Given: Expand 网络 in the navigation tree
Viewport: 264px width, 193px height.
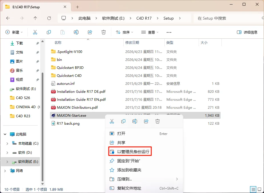Looking at the screenshot, I should click(x=5, y=171).
